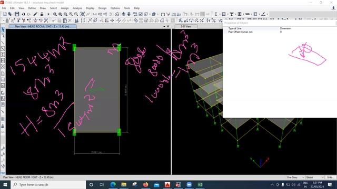
Task: Open Excel from taskbar
Action: [200, 184]
